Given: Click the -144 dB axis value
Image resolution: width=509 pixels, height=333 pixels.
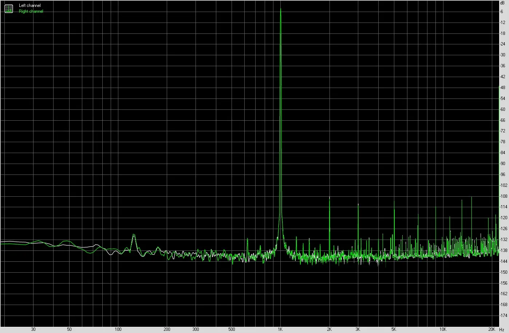Looking at the screenshot, I should 504,261.
